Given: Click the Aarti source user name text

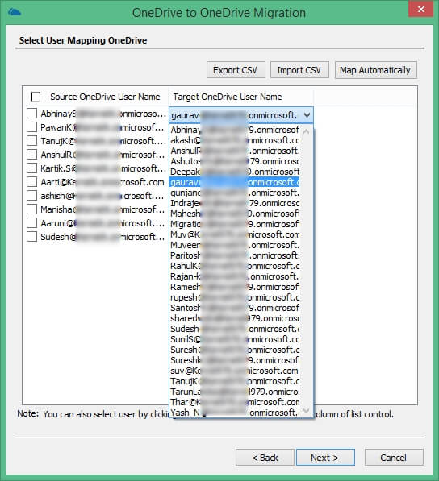Looking at the screenshot, I should [x=102, y=182].
